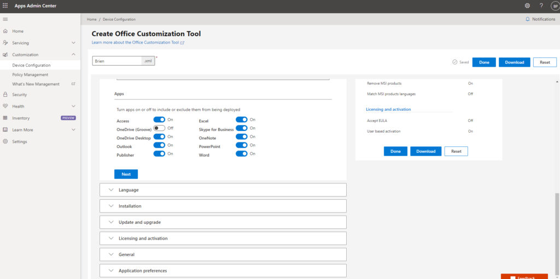Click the Inventory grid icon
This screenshot has width=560, height=279.
tap(5, 118)
